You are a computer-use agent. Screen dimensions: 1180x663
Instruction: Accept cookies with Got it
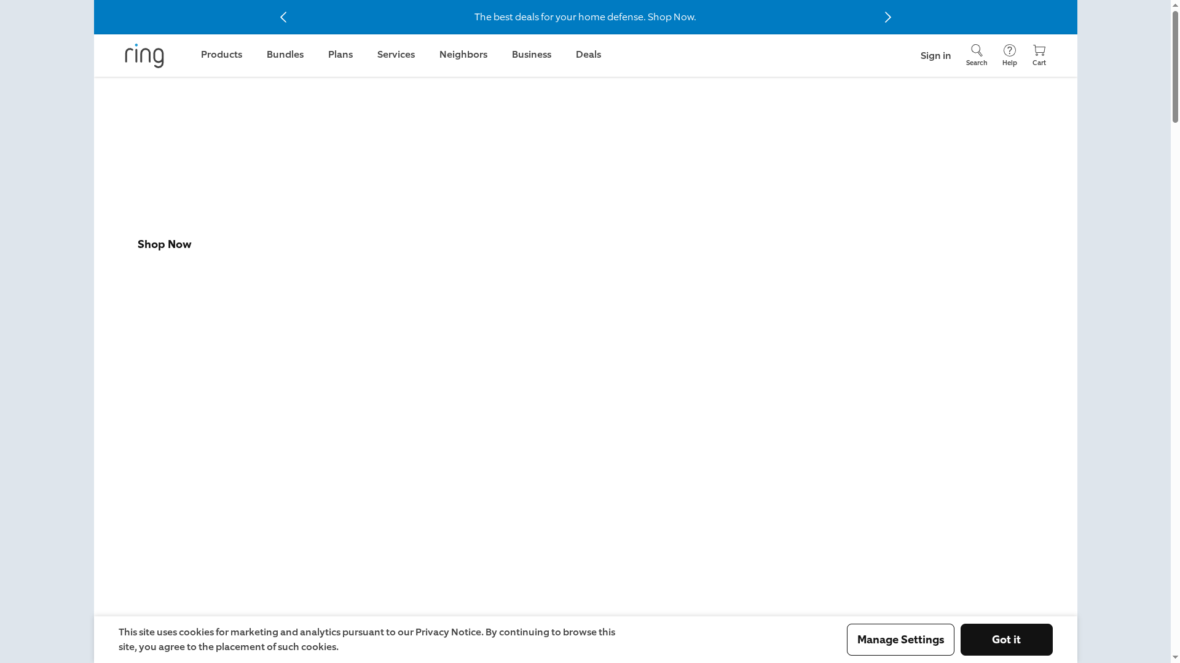1006,639
